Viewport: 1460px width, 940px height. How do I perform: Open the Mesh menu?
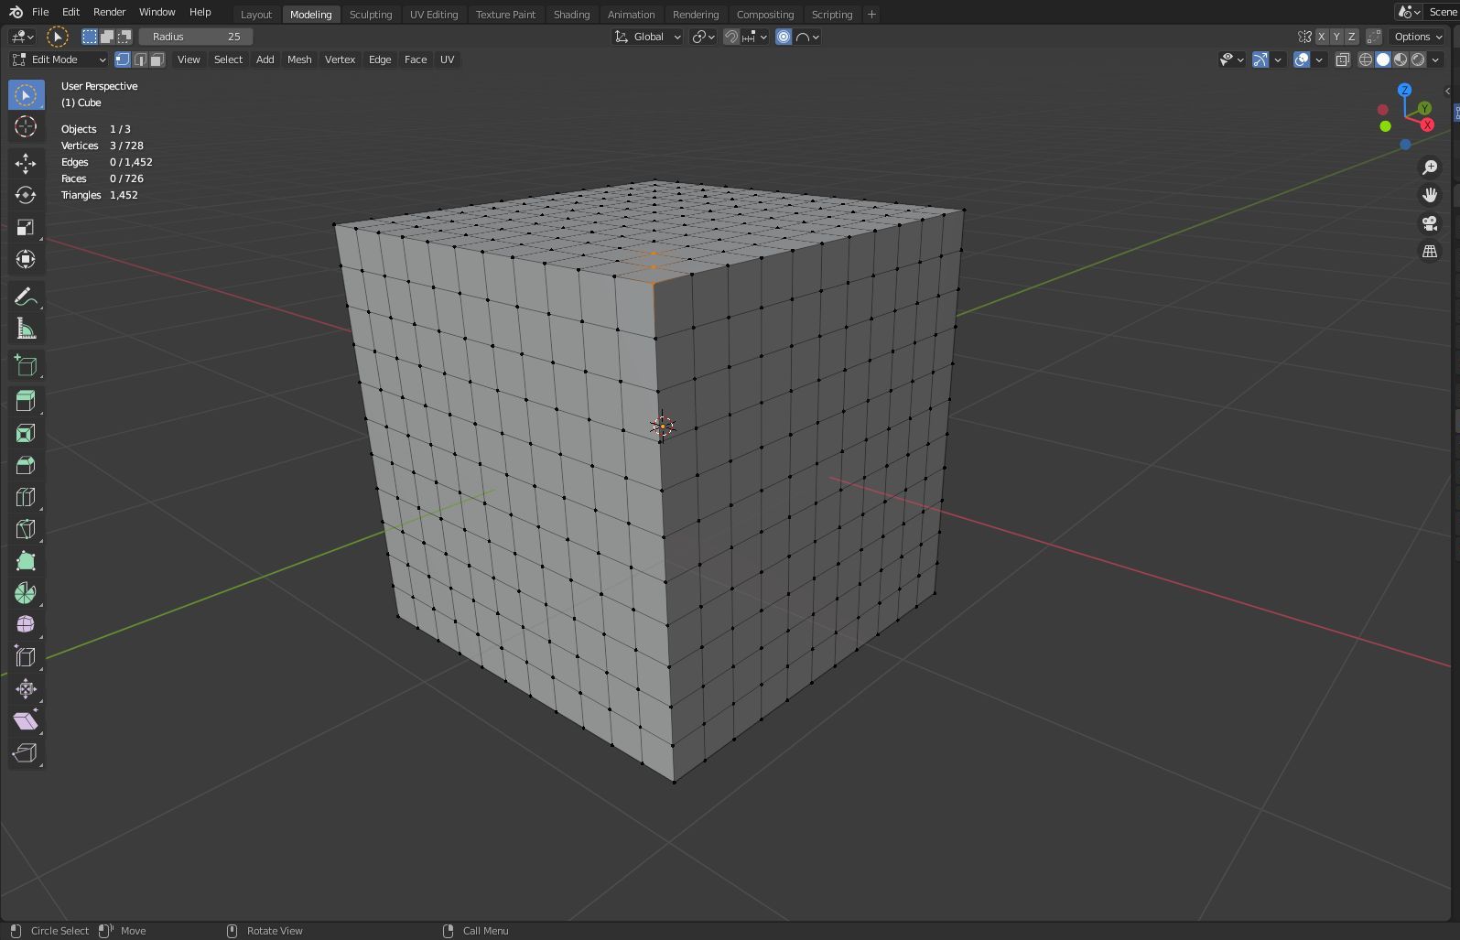click(x=299, y=59)
